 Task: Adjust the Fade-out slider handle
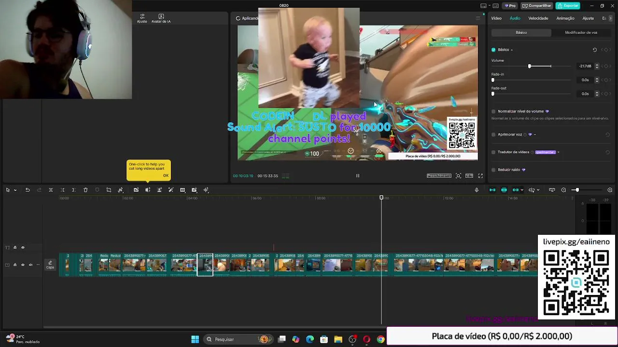[x=493, y=94]
